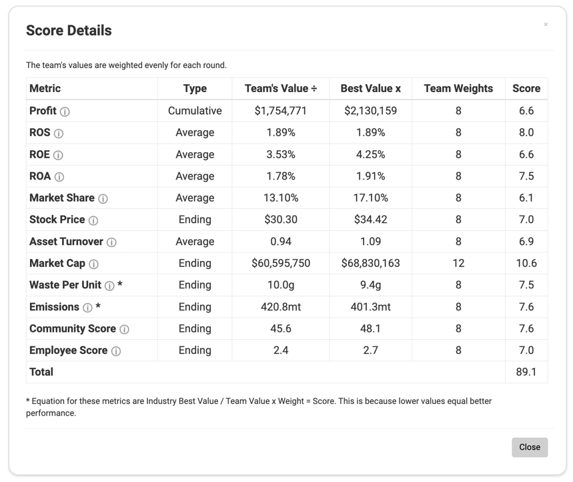Click the info icon next to ROE
This screenshot has width=573, height=482.
pos(58,155)
